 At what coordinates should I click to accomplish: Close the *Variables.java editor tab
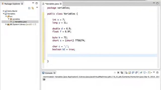point(61,4)
